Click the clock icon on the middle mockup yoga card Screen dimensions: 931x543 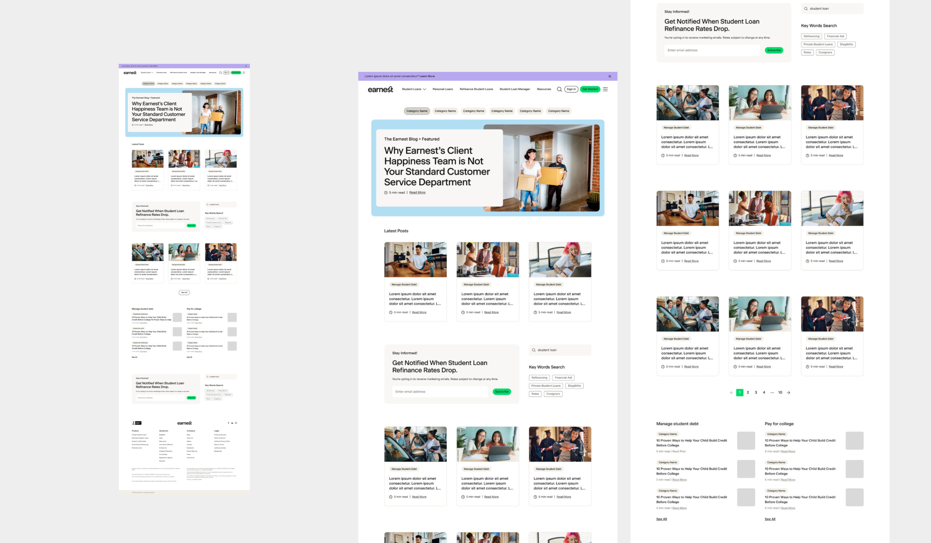point(391,312)
